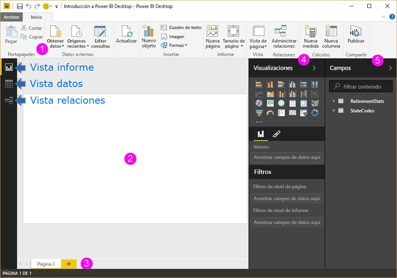Open the Vista de página dropdown
This screenshot has width=397, height=278.
point(258,37)
